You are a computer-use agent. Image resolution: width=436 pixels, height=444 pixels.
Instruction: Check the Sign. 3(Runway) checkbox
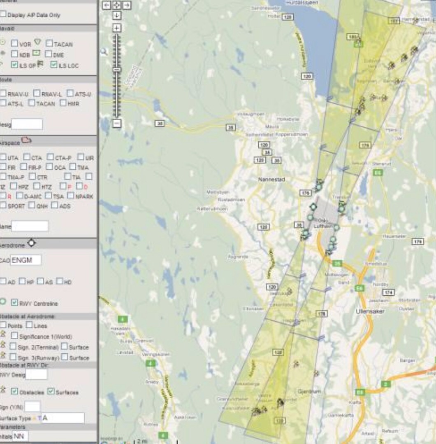coord(13,357)
